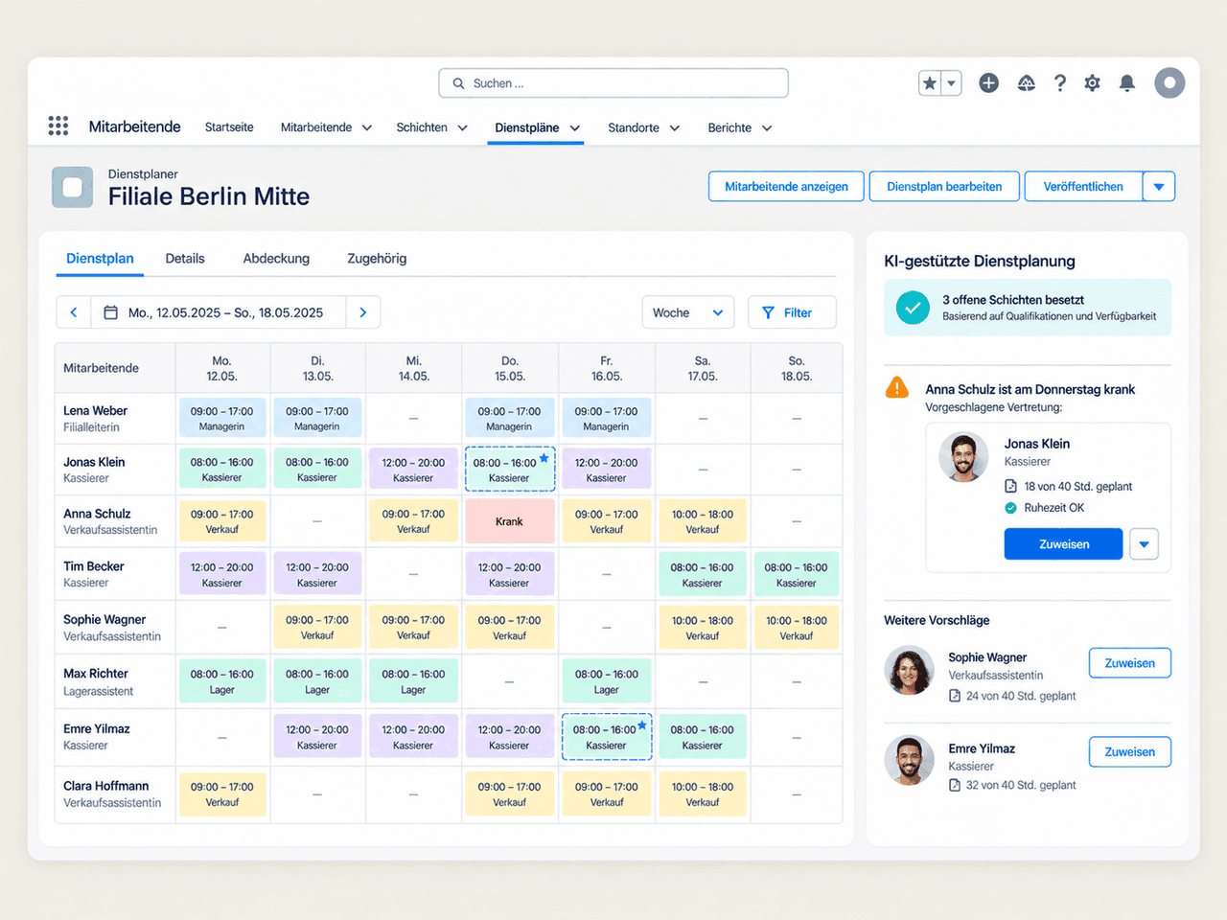This screenshot has height=920, width=1227.
Task: Click the user profile avatar
Action: coord(1169,83)
